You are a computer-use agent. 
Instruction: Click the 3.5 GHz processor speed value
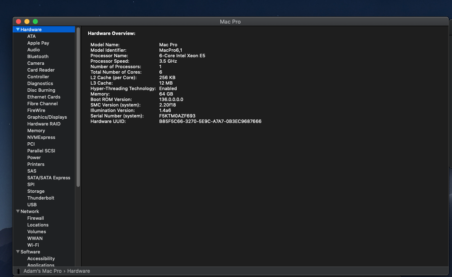point(168,61)
